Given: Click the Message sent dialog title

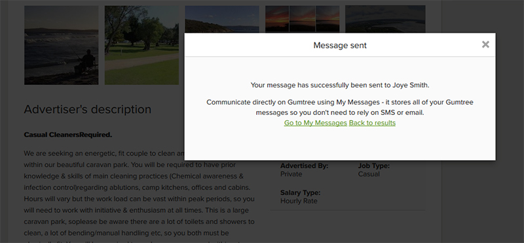Looking at the screenshot, I should (x=340, y=45).
